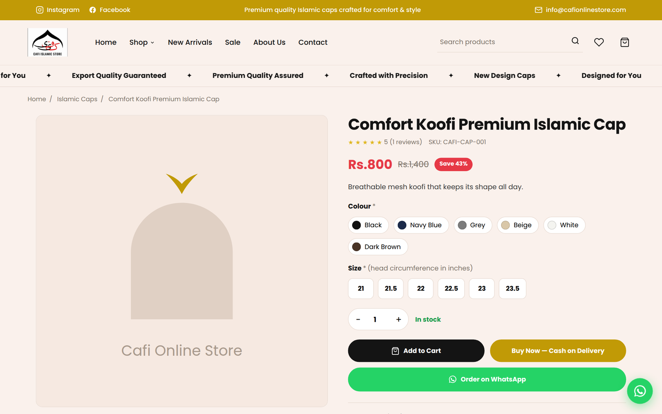Go to the Home nav item
This screenshot has height=414, width=662.
pyautogui.click(x=106, y=42)
